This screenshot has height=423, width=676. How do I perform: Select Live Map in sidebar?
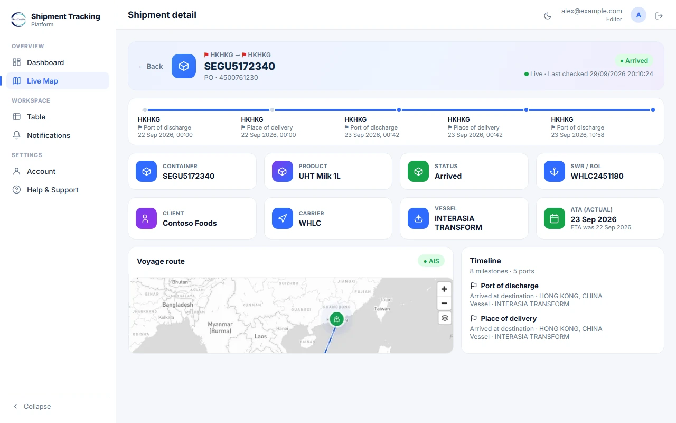pos(58,81)
